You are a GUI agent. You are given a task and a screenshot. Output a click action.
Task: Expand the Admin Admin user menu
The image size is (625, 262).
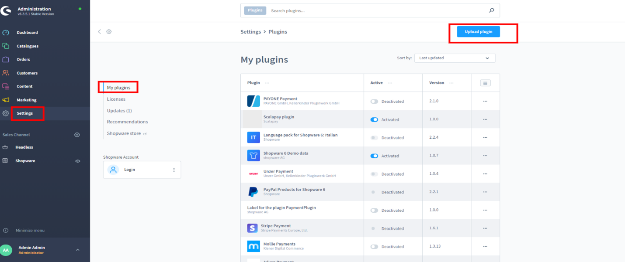(x=78, y=250)
